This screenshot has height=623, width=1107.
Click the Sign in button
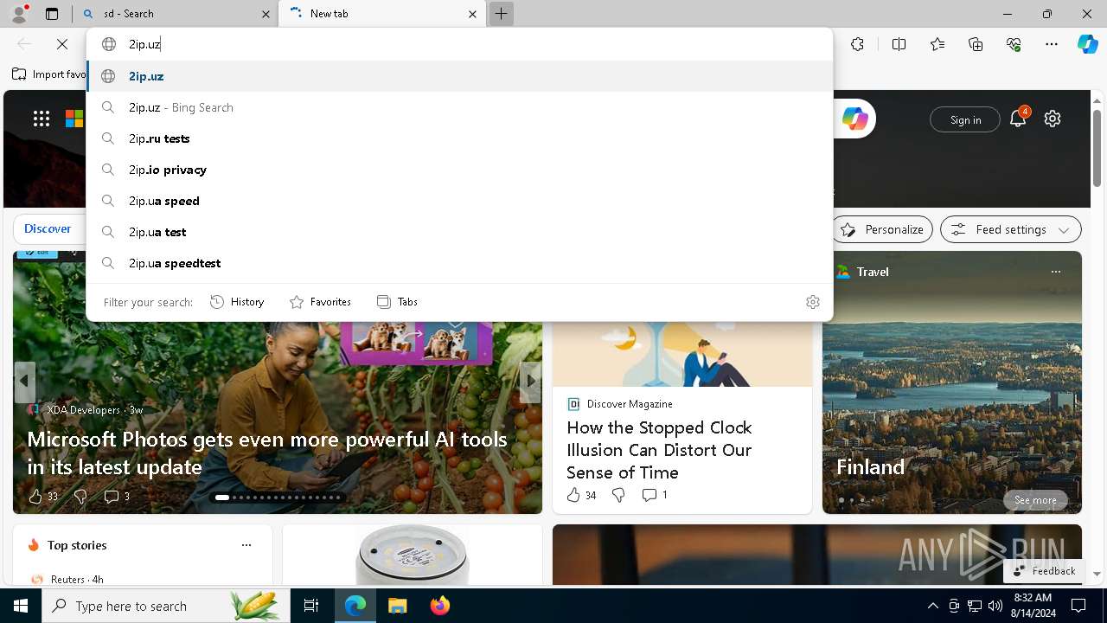tap(965, 119)
